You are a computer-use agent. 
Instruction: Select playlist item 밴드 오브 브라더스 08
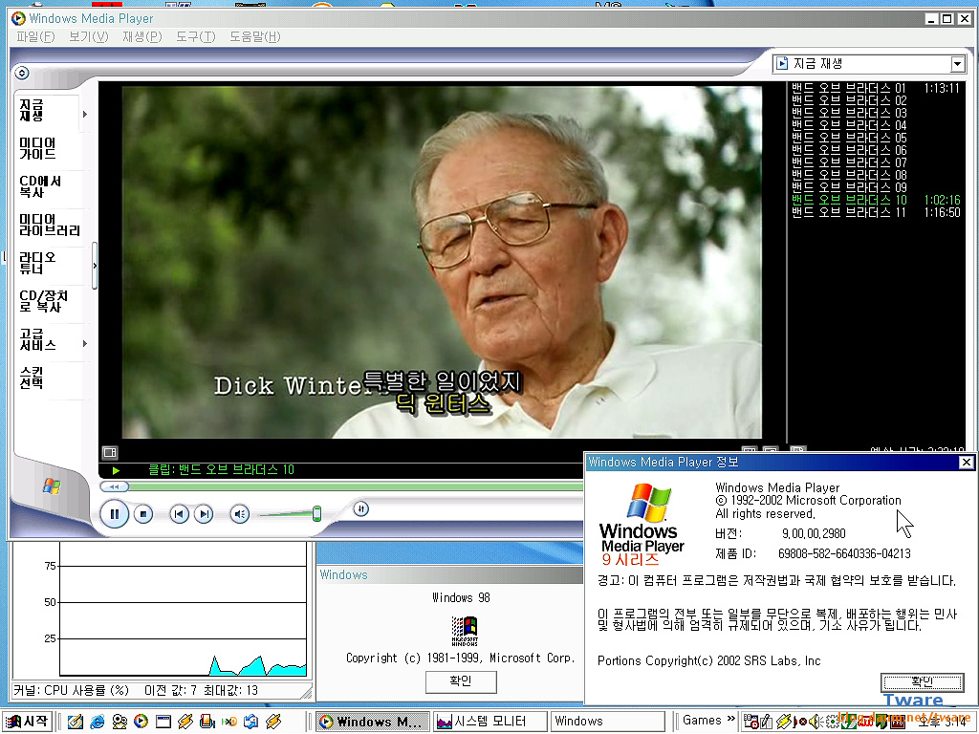coord(876,175)
